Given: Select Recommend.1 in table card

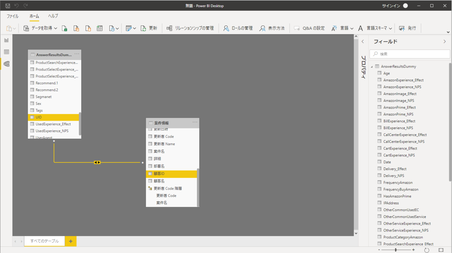Looking at the screenshot, I should (x=53, y=83).
